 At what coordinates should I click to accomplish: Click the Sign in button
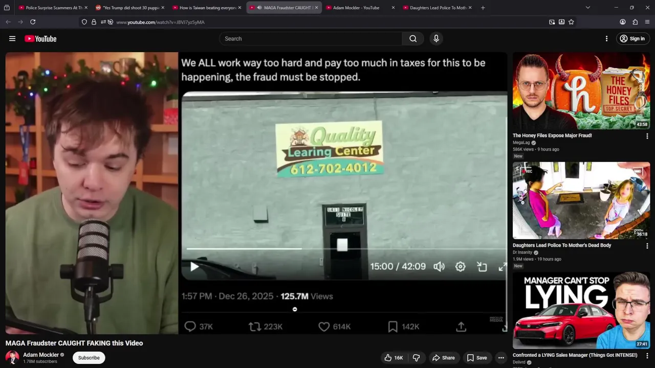[632, 39]
